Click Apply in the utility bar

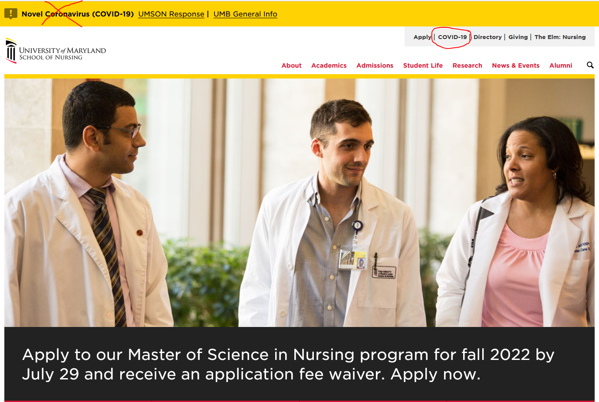click(422, 37)
